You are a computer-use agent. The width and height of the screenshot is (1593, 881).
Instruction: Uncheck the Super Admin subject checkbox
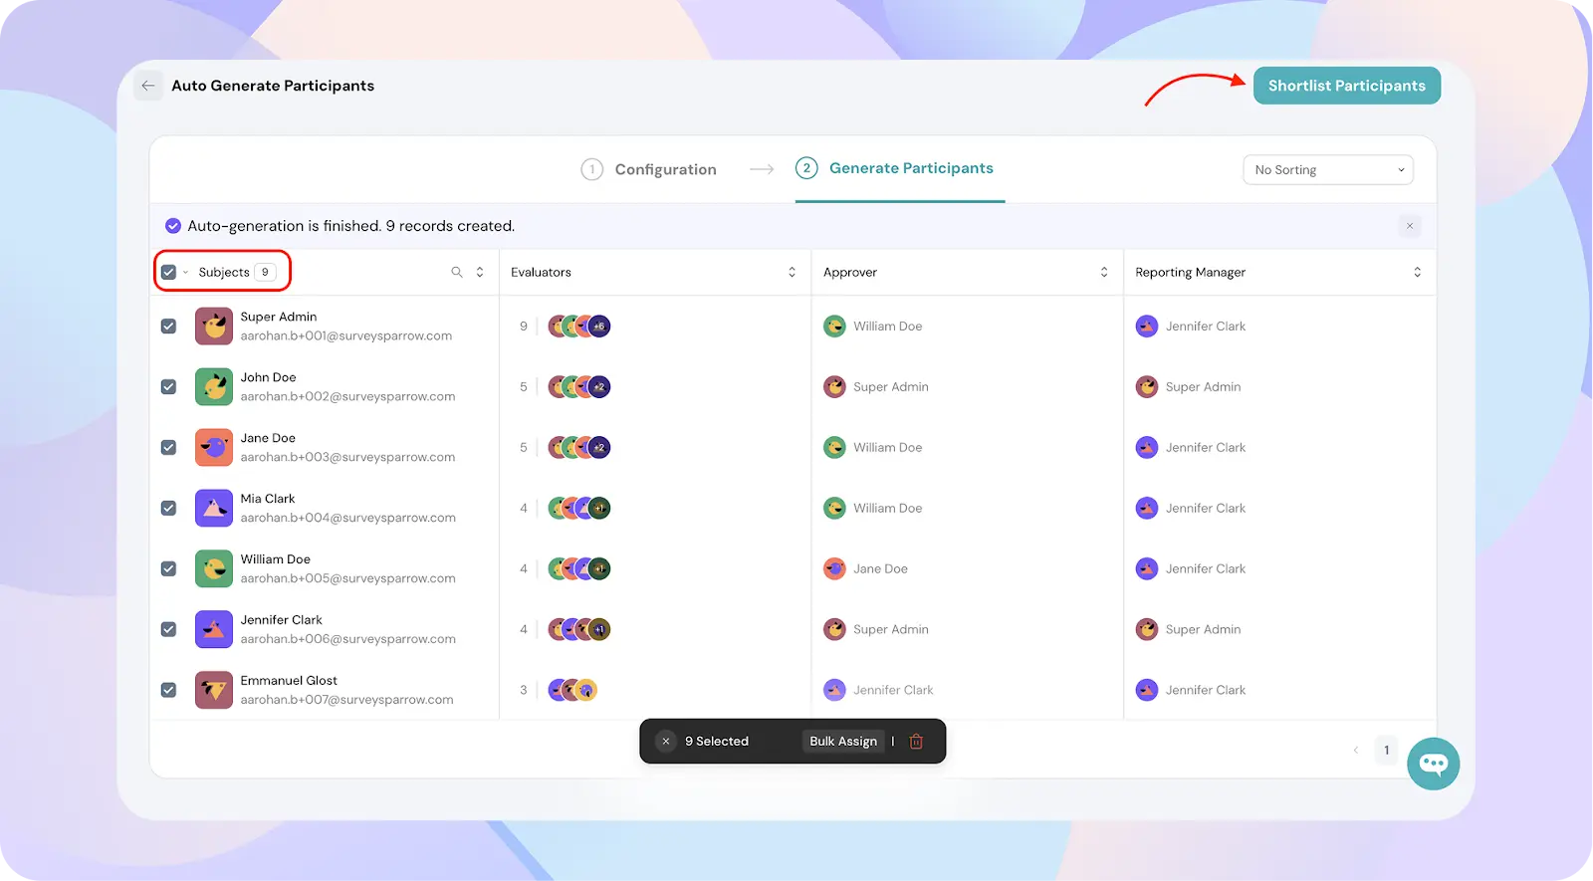169,327
